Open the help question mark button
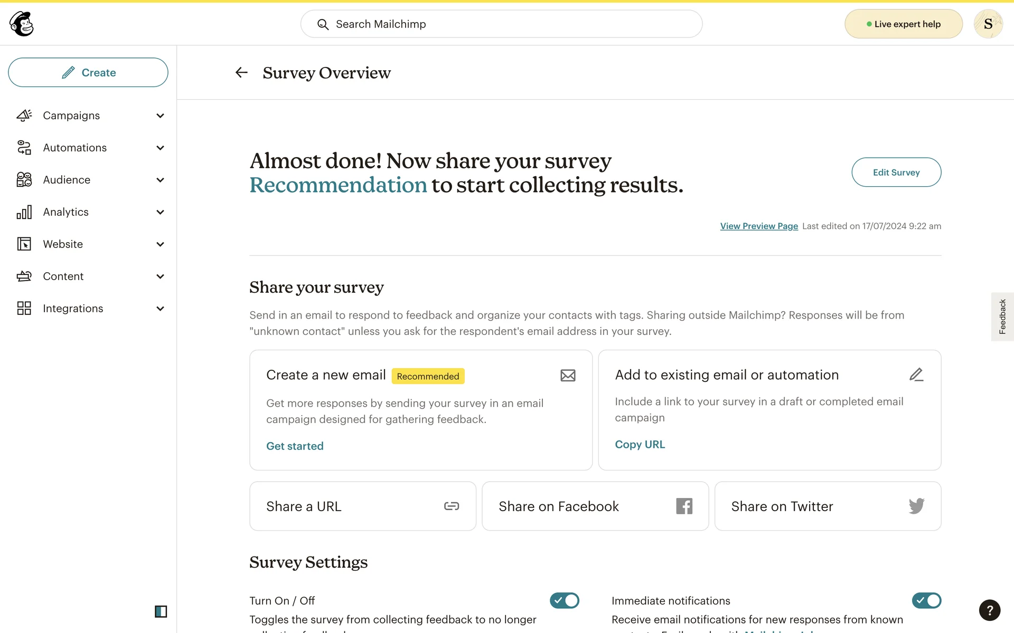The height and width of the screenshot is (633, 1014). pyautogui.click(x=989, y=610)
